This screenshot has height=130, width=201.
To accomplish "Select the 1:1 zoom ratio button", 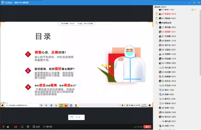I will [77, 117].
